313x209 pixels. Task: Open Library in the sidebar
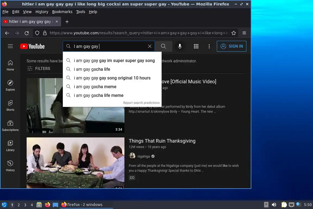(10, 146)
